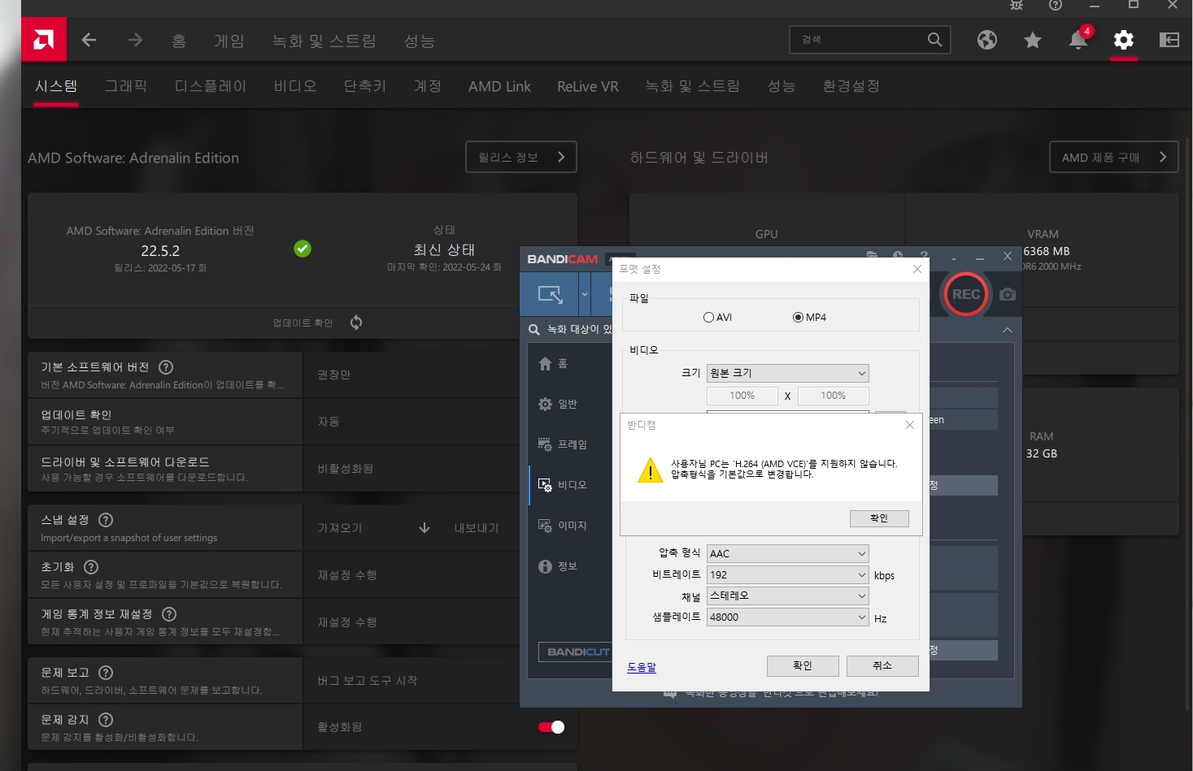Image resolution: width=1193 pixels, height=771 pixels.
Task: Open the 성능 top navigation menu
Action: pos(420,41)
